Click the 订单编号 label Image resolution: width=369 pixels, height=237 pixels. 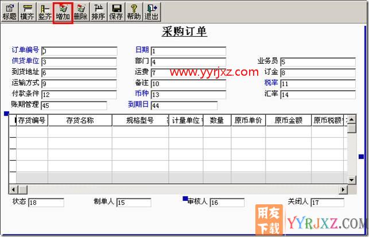coord(25,50)
